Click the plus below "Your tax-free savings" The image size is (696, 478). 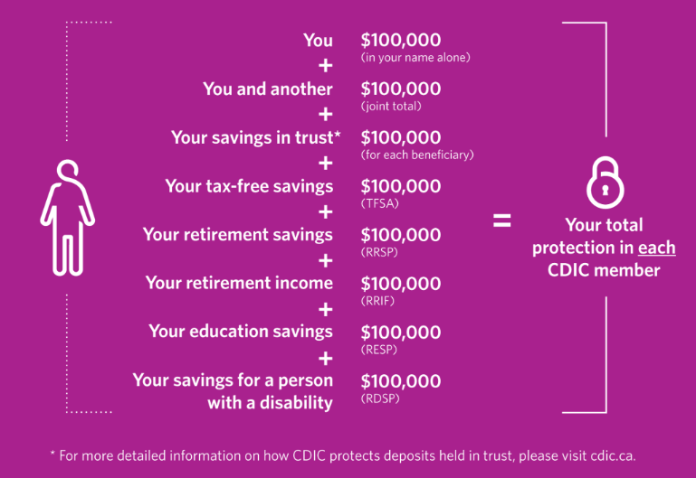point(325,211)
